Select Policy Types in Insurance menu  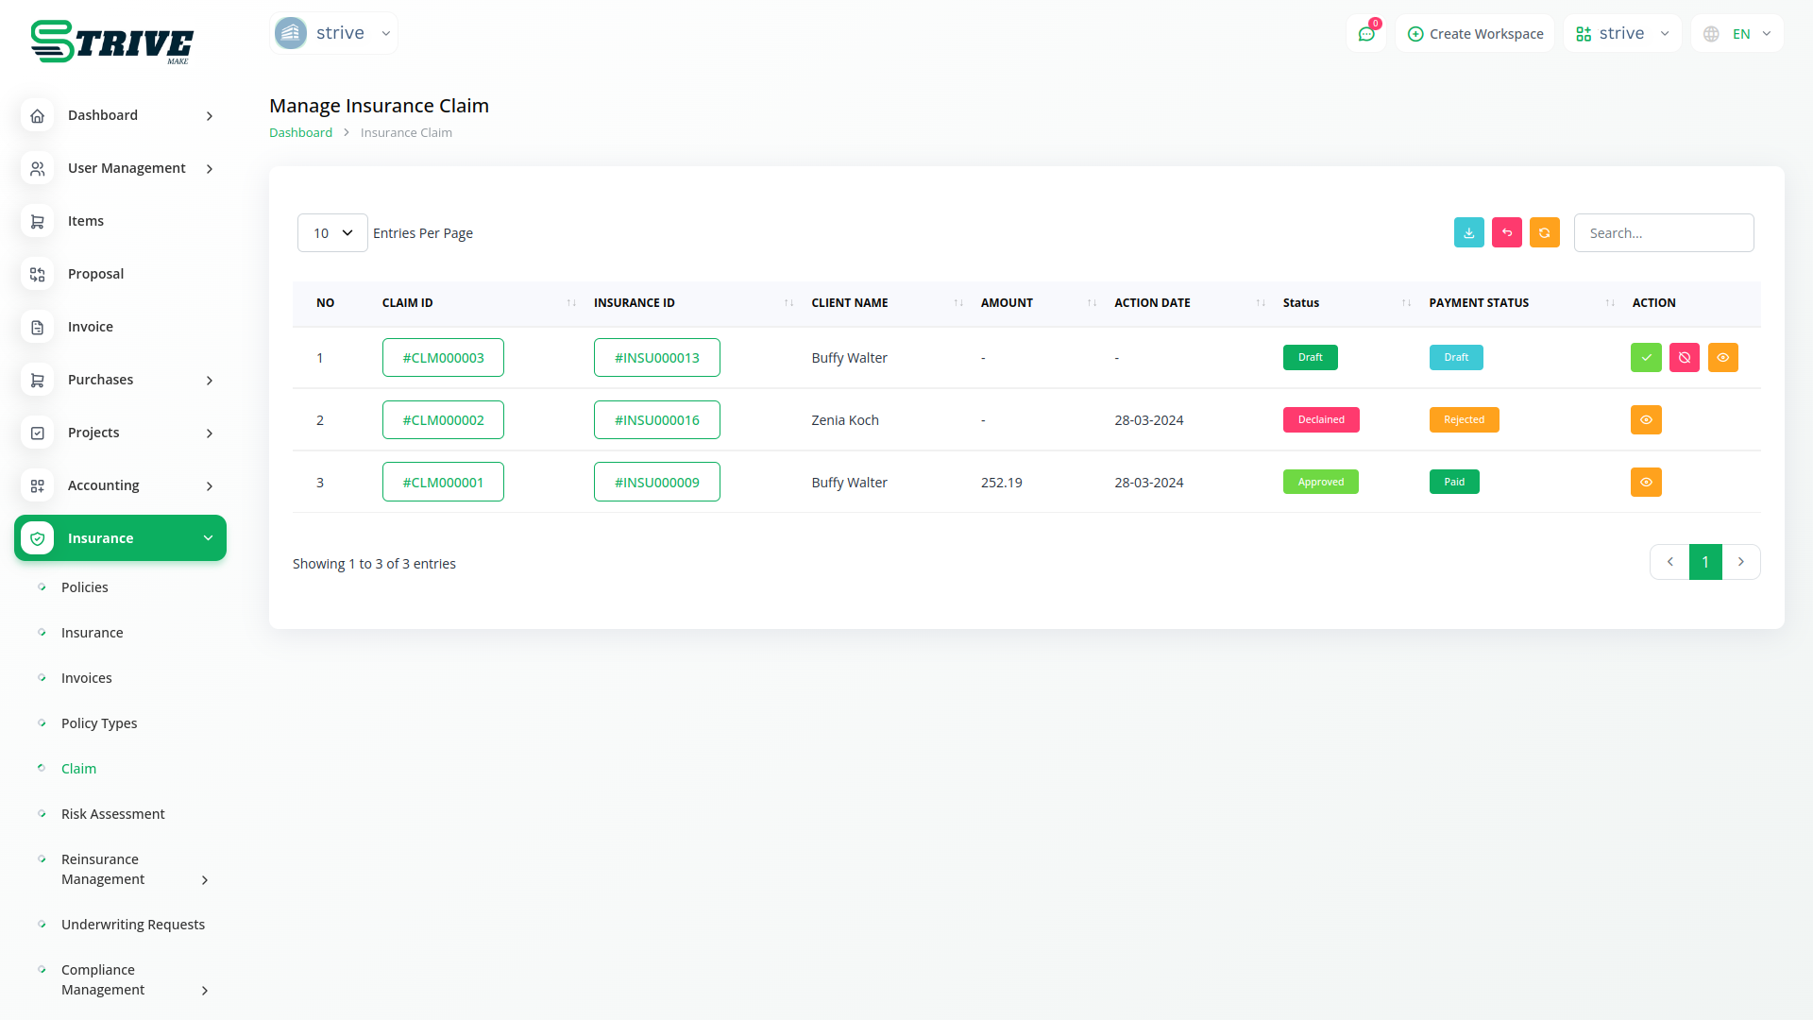click(99, 723)
